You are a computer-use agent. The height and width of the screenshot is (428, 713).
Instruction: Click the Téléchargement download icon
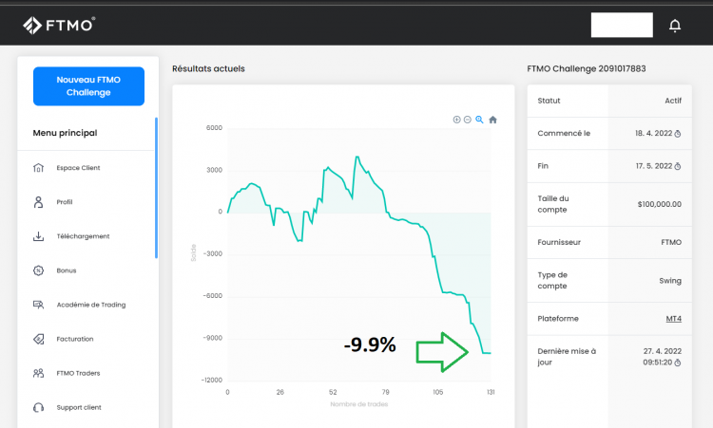(x=39, y=236)
